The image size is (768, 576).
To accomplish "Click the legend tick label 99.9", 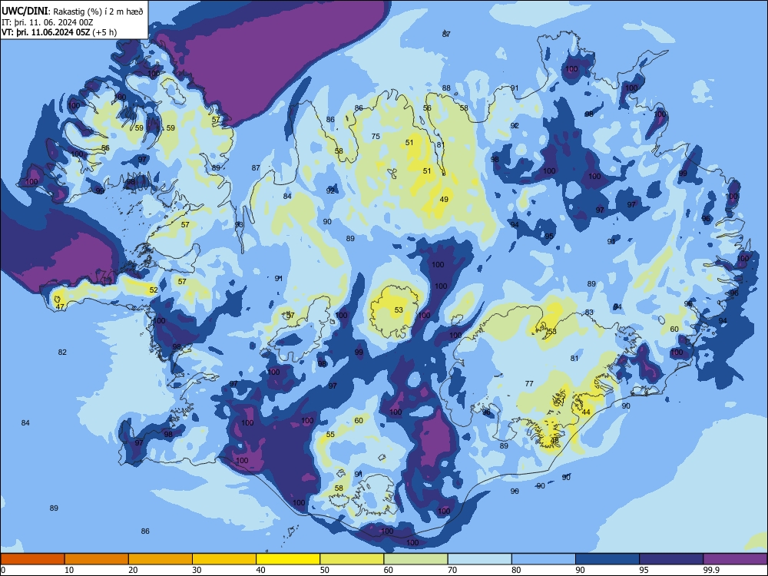I will click(710, 570).
